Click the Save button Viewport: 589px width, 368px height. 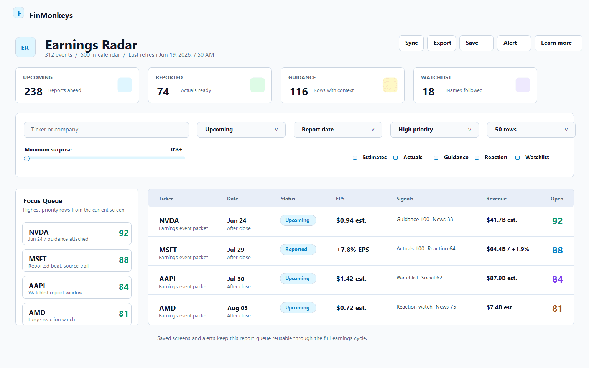pos(476,43)
